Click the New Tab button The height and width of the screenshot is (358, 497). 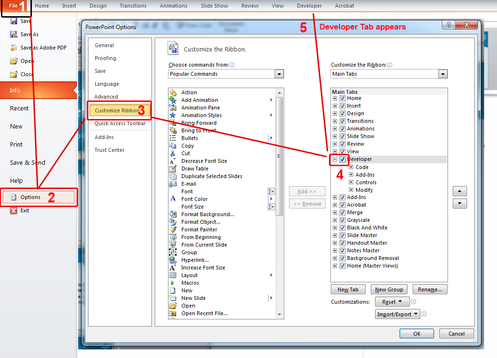pyautogui.click(x=348, y=289)
